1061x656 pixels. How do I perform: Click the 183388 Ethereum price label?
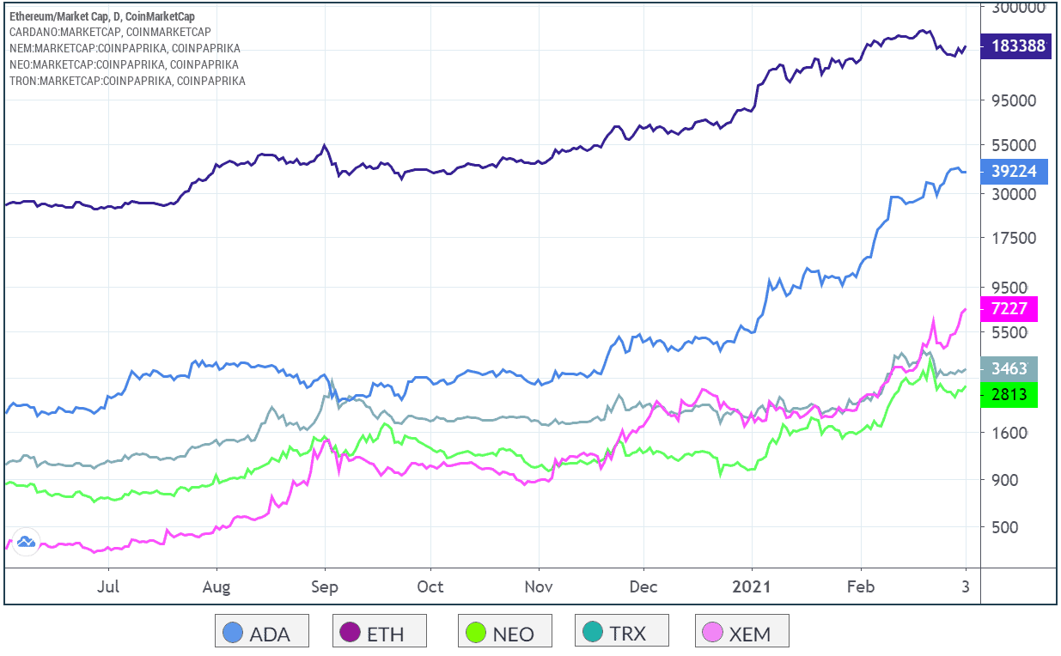pos(1017,46)
